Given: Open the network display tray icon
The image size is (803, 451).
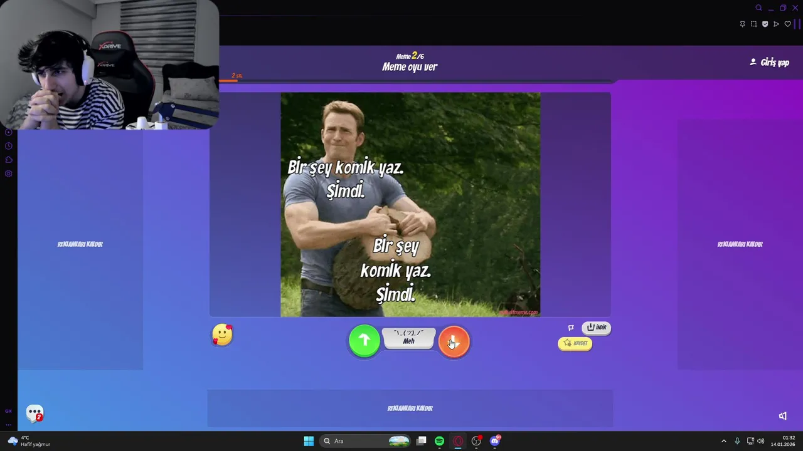Looking at the screenshot, I should click(750, 441).
